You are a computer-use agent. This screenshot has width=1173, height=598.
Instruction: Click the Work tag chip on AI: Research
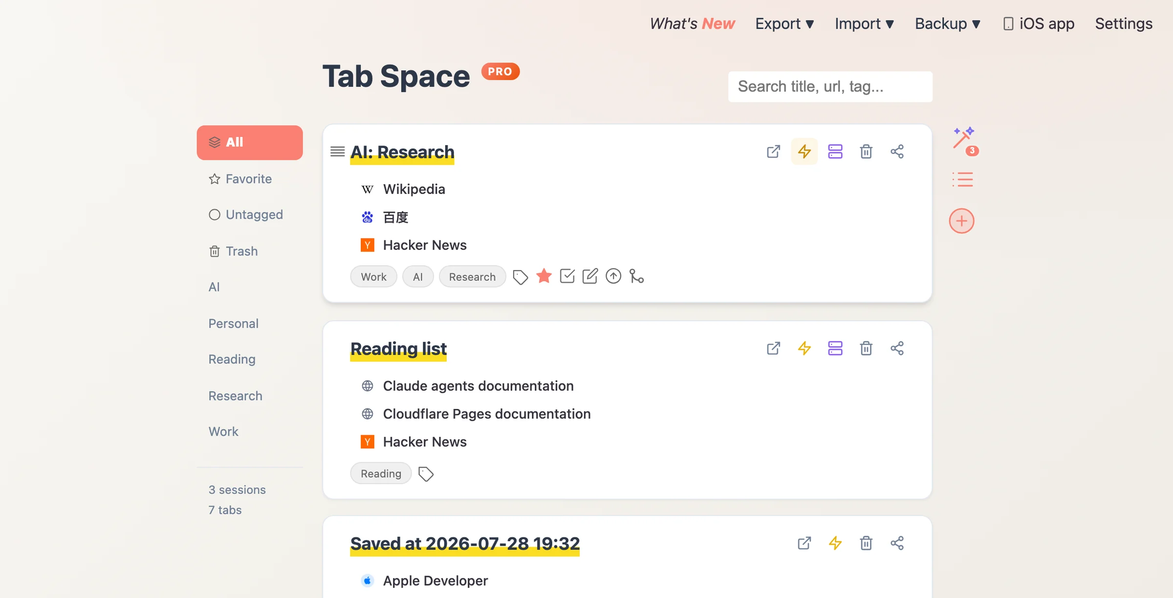coord(373,277)
